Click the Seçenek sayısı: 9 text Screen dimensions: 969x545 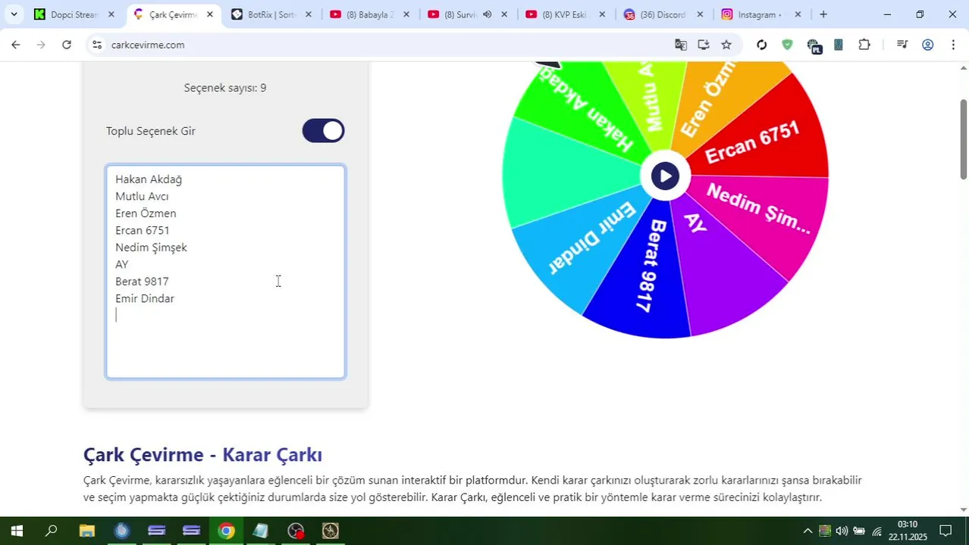tap(225, 88)
